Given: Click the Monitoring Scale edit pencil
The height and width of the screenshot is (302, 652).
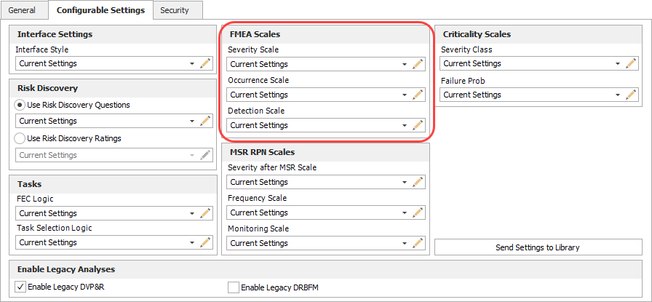Looking at the screenshot, I should coord(418,243).
